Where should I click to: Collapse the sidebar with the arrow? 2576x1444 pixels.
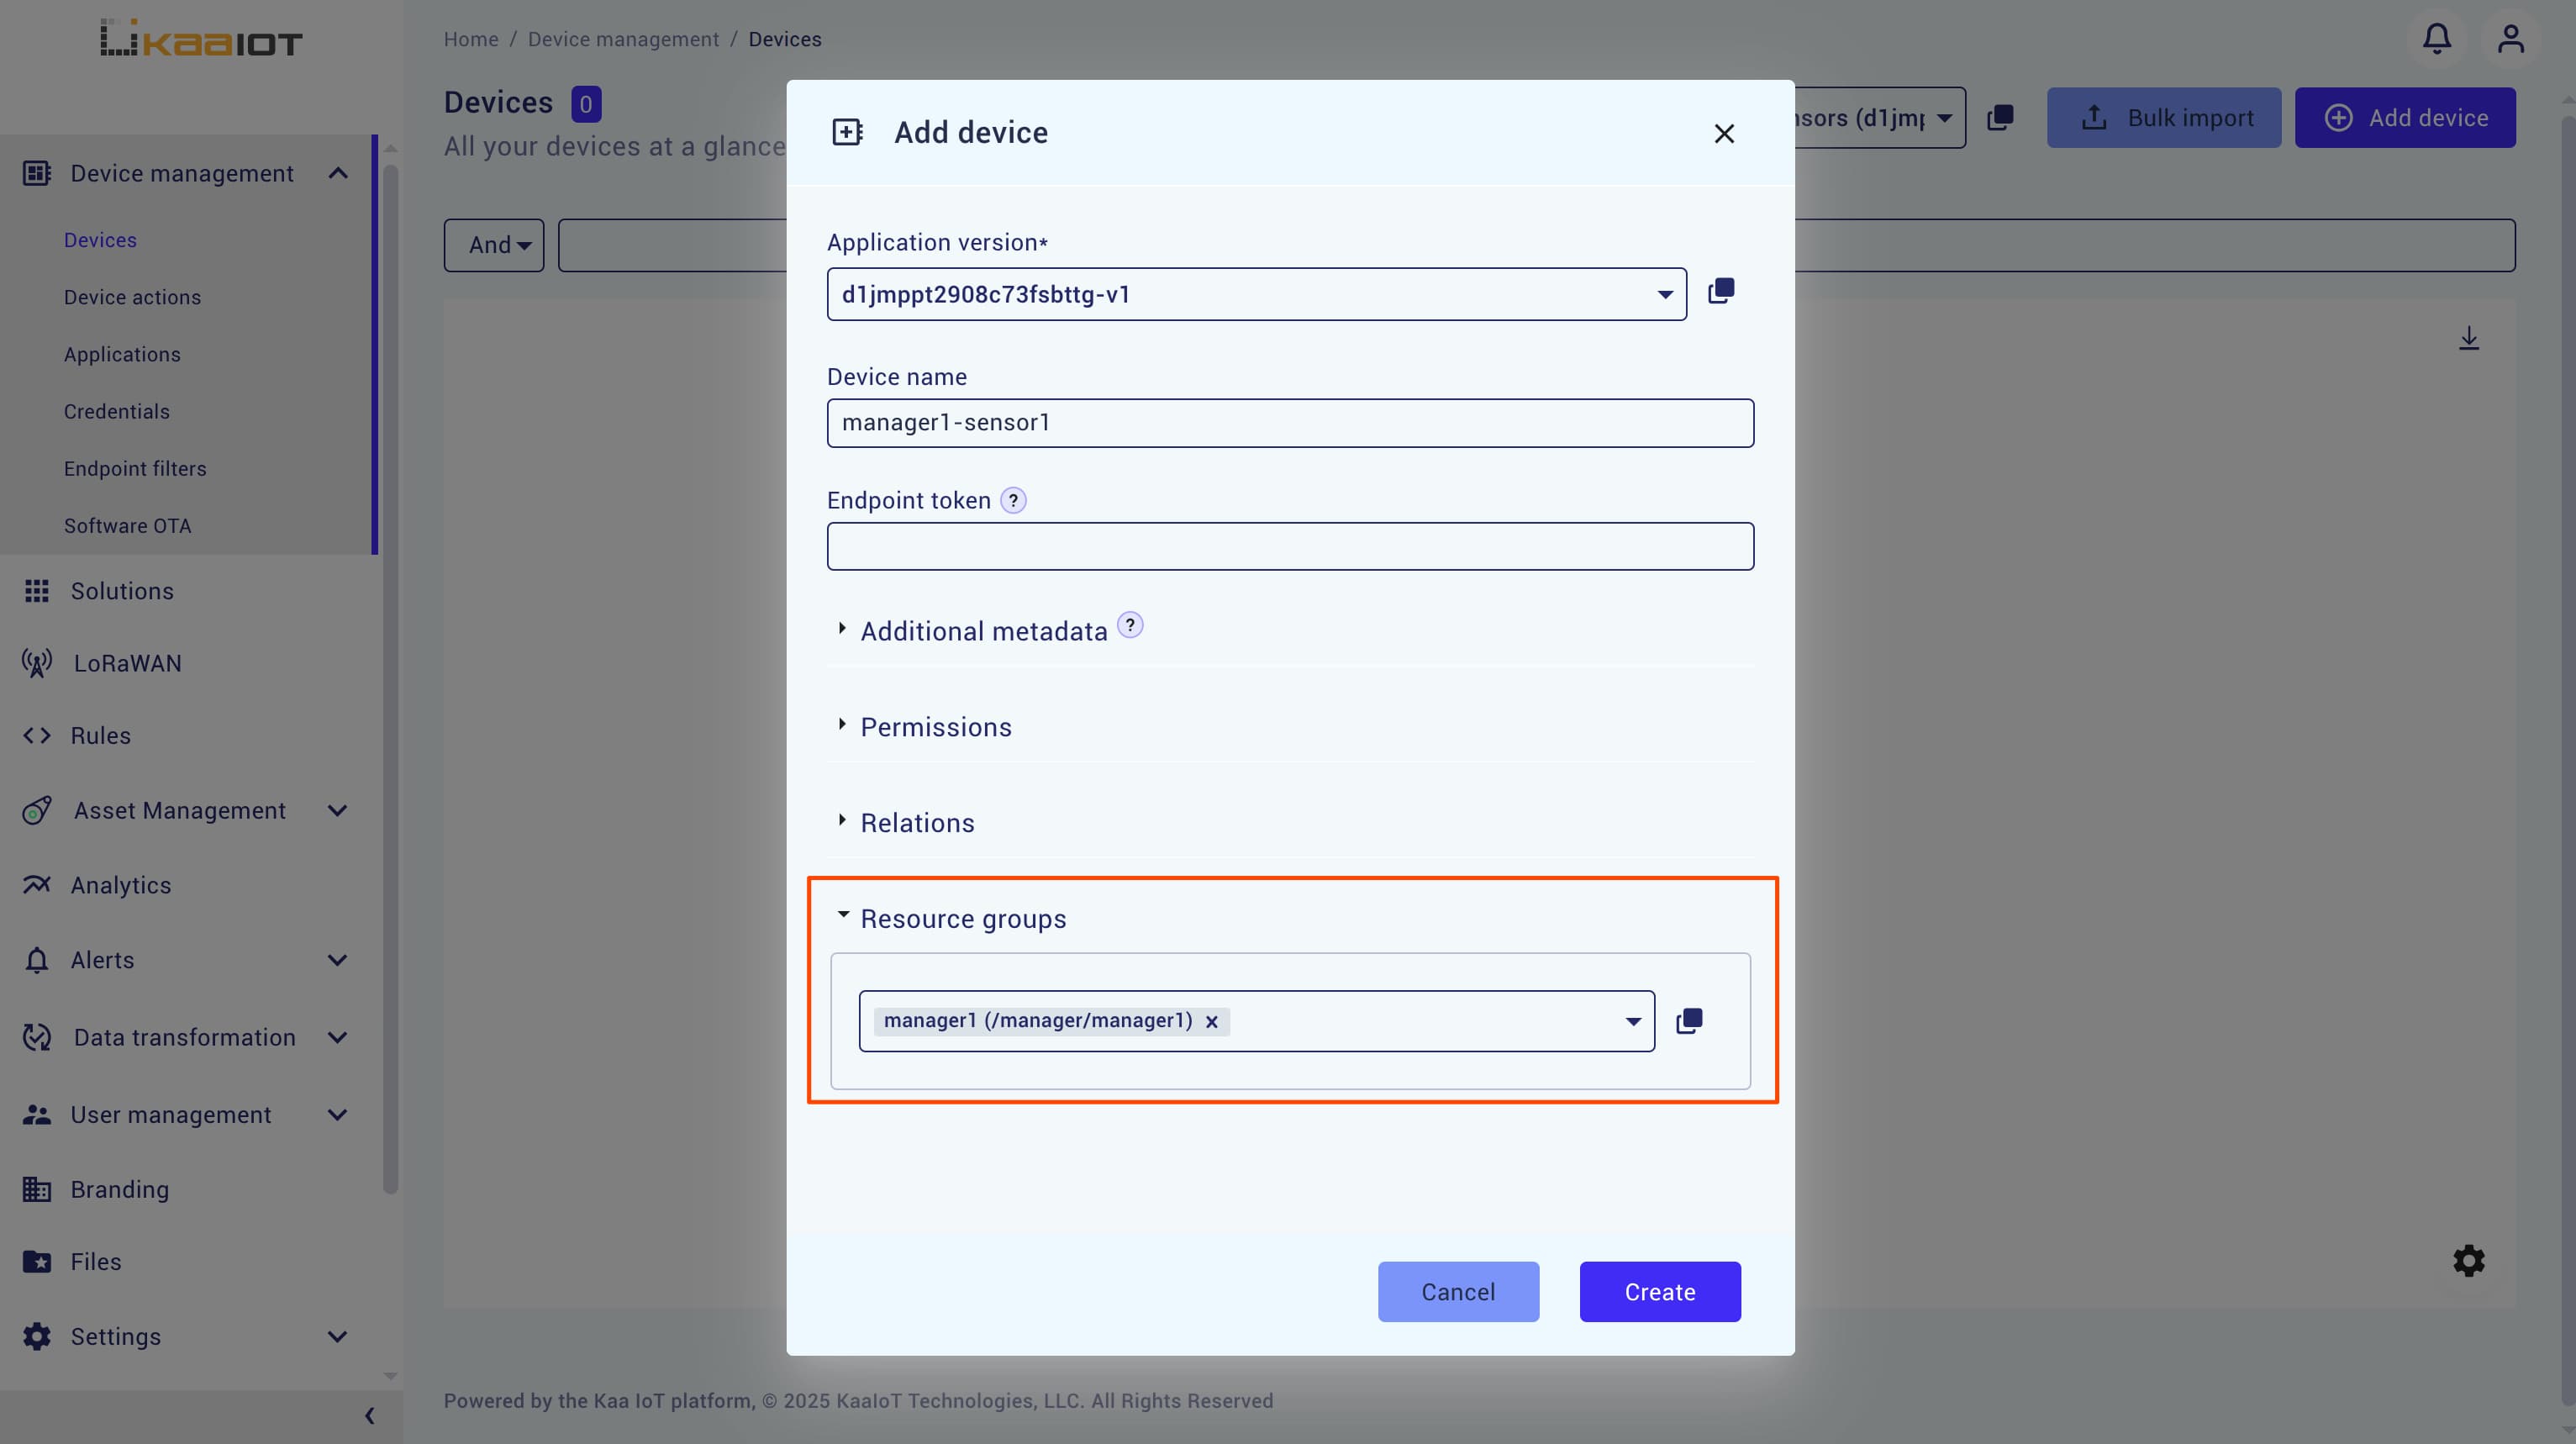(x=370, y=1415)
